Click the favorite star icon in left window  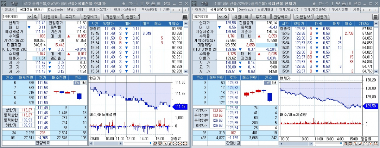click(123, 3)
